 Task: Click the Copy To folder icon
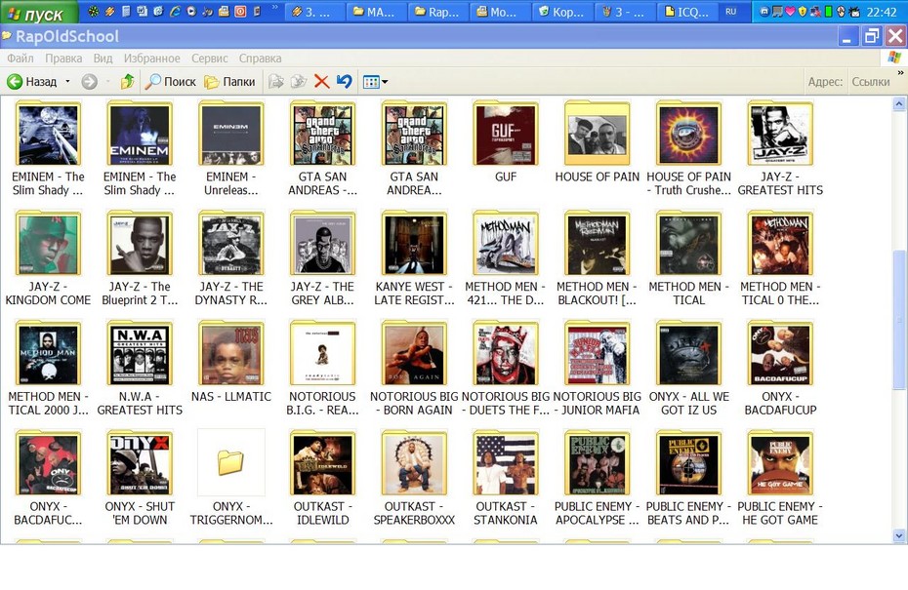pos(299,82)
